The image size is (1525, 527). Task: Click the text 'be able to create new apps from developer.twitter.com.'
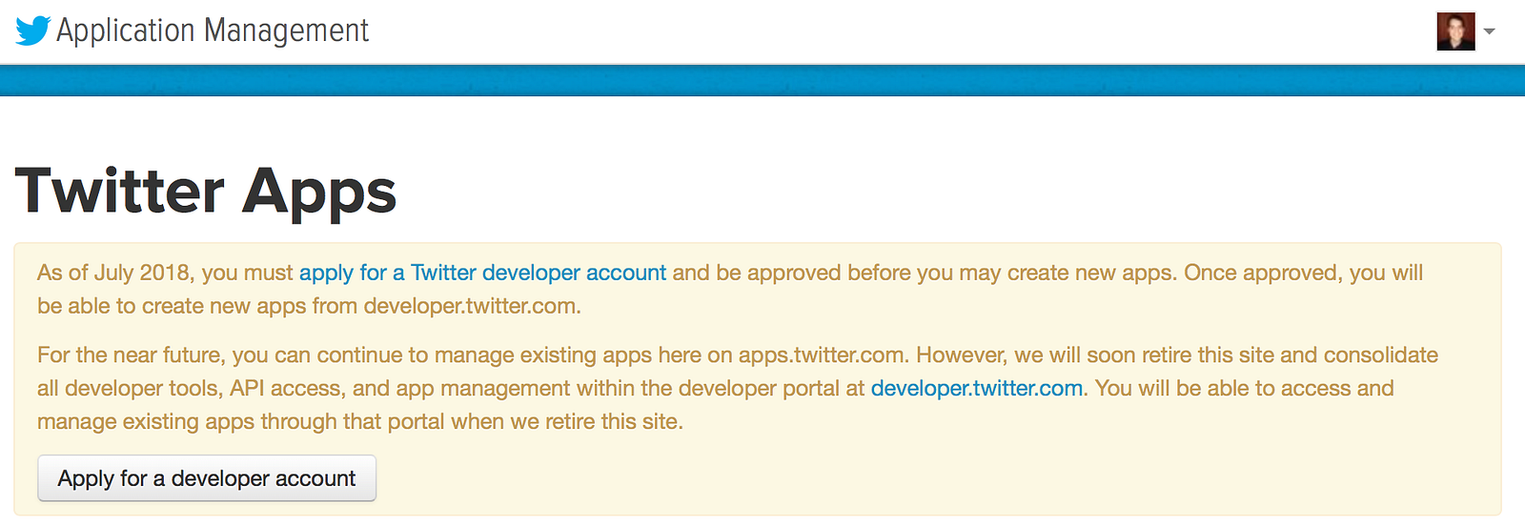[x=309, y=306]
